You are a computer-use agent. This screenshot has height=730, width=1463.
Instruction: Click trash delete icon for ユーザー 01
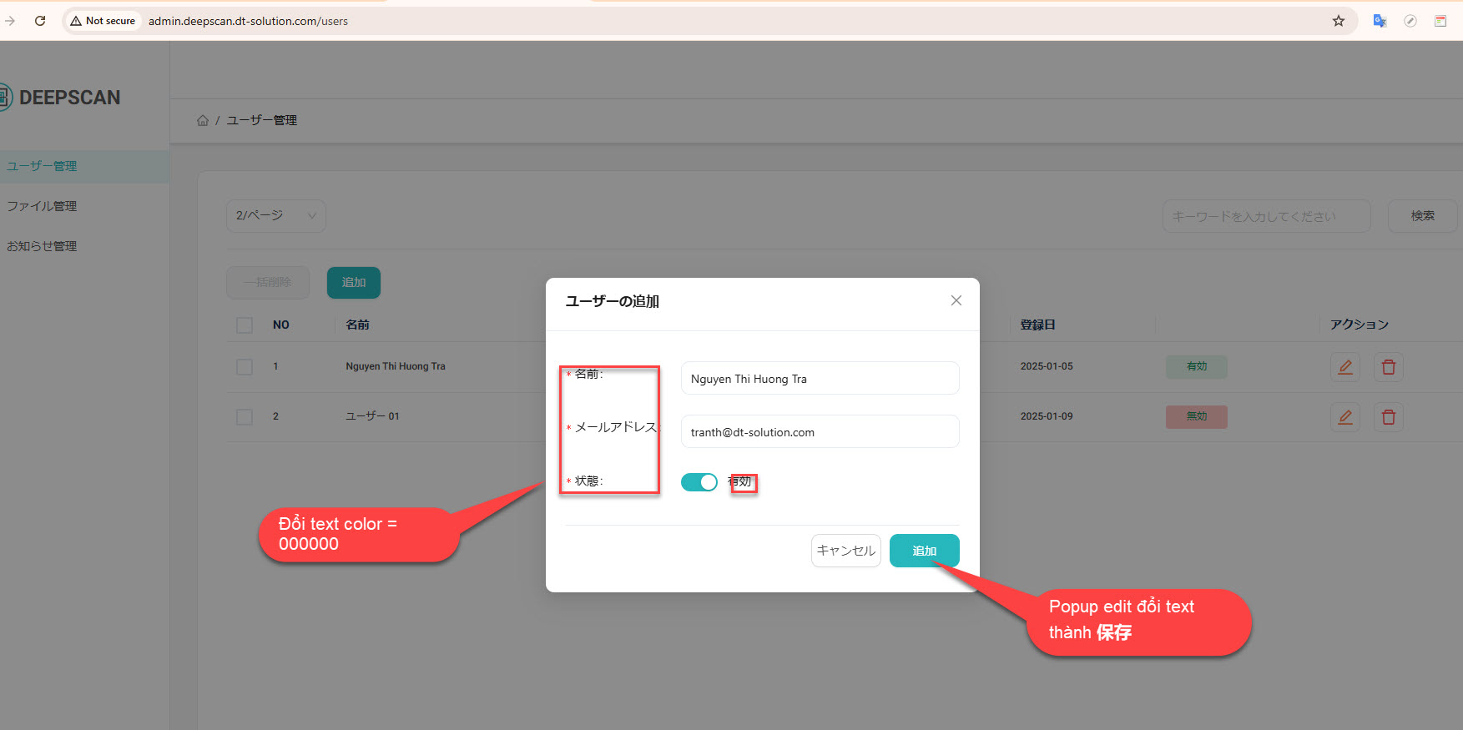[1388, 417]
